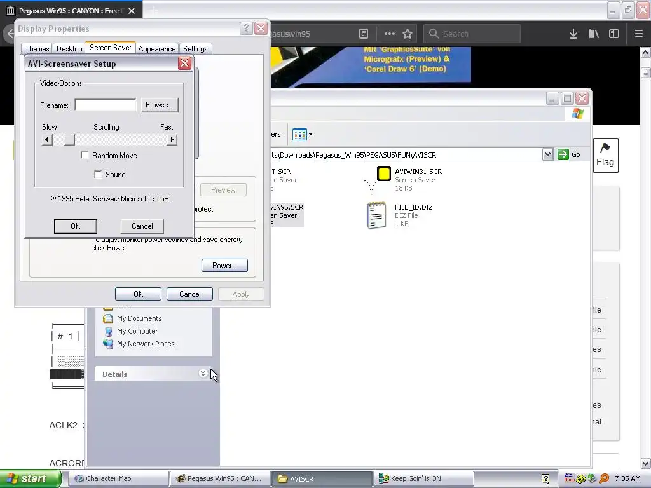Expand the Details panel chevron
The width and height of the screenshot is (651, 488).
(203, 374)
